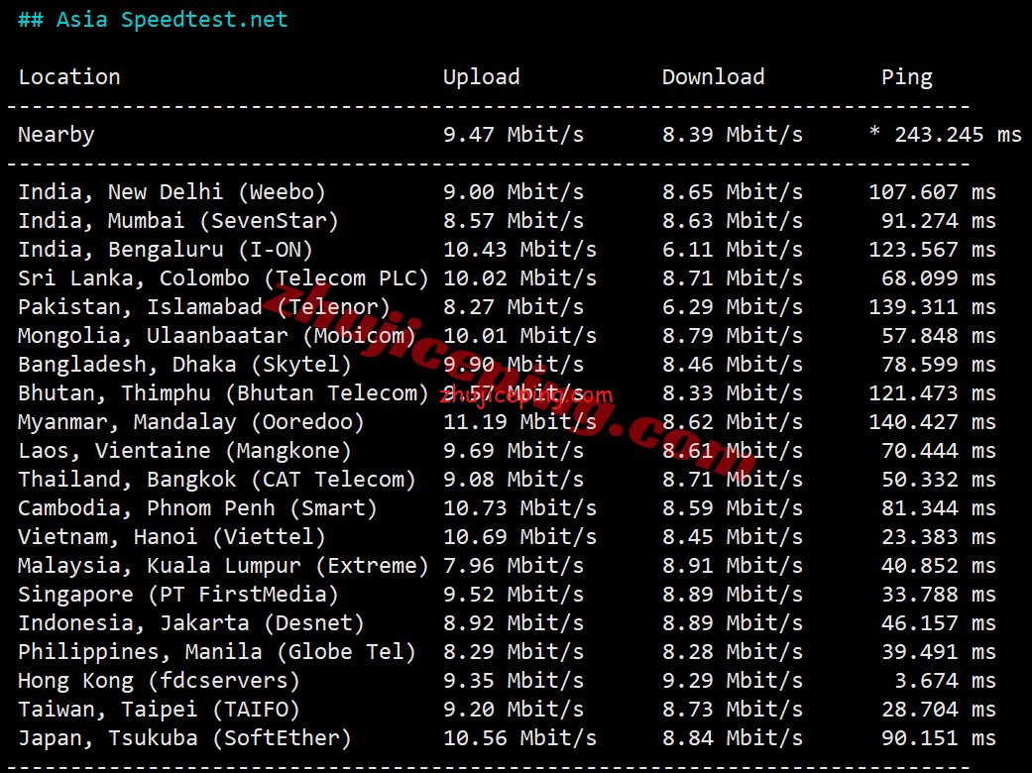This screenshot has width=1032, height=773.
Task: Select Malaysia, Kuala Lumpur (Extreme) row
Action: 223,566
